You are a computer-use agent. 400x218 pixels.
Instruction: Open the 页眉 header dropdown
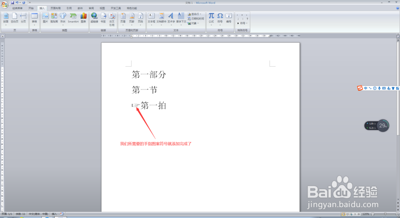tap(123, 19)
